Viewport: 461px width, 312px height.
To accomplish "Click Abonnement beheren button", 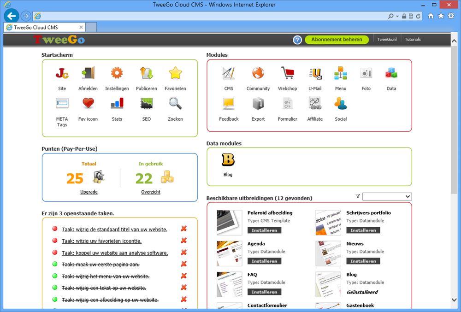I will (337, 40).
